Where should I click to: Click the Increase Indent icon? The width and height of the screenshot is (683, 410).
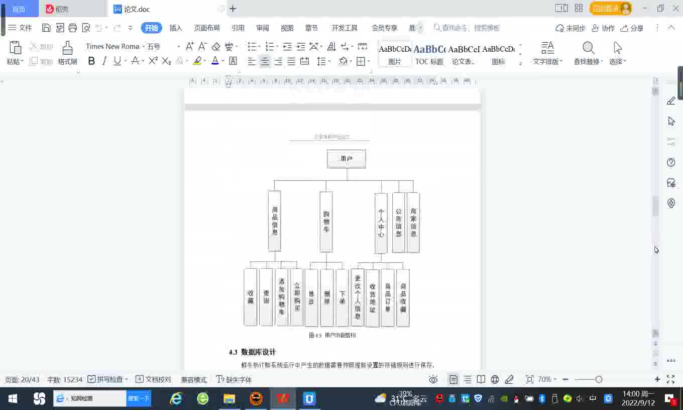(300, 47)
